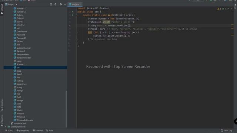Open the Build tool window
The width and height of the screenshot is (237, 133).
click(50, 130)
